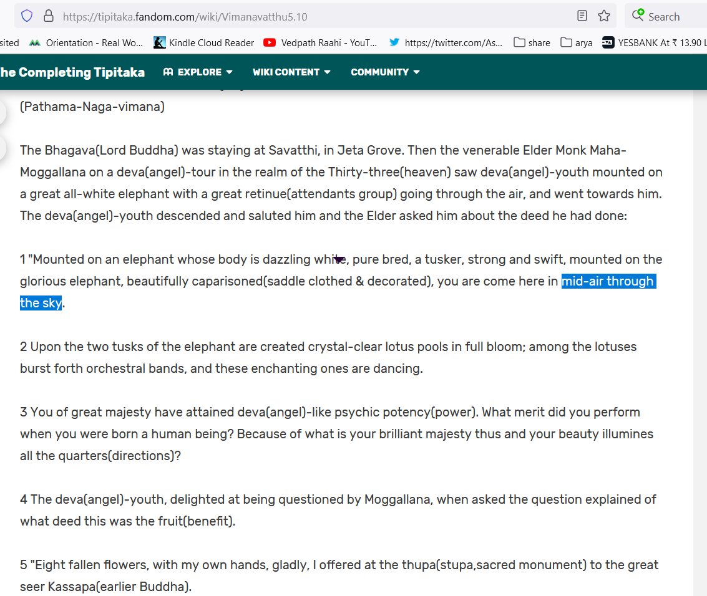Screen dimensions: 707x596
Task: Click the EXPLORE dropdown arrow
Action: point(229,72)
